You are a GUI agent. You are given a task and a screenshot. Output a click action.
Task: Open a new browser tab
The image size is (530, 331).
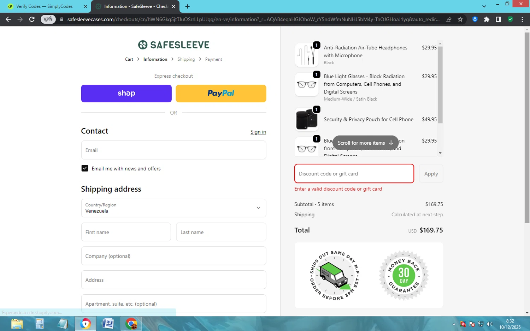(x=187, y=6)
